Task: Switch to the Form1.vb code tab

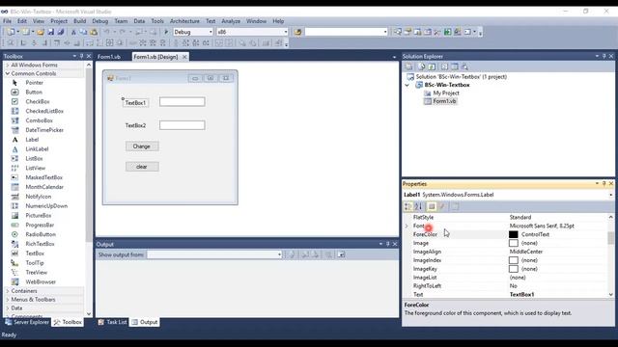Action: coord(109,57)
